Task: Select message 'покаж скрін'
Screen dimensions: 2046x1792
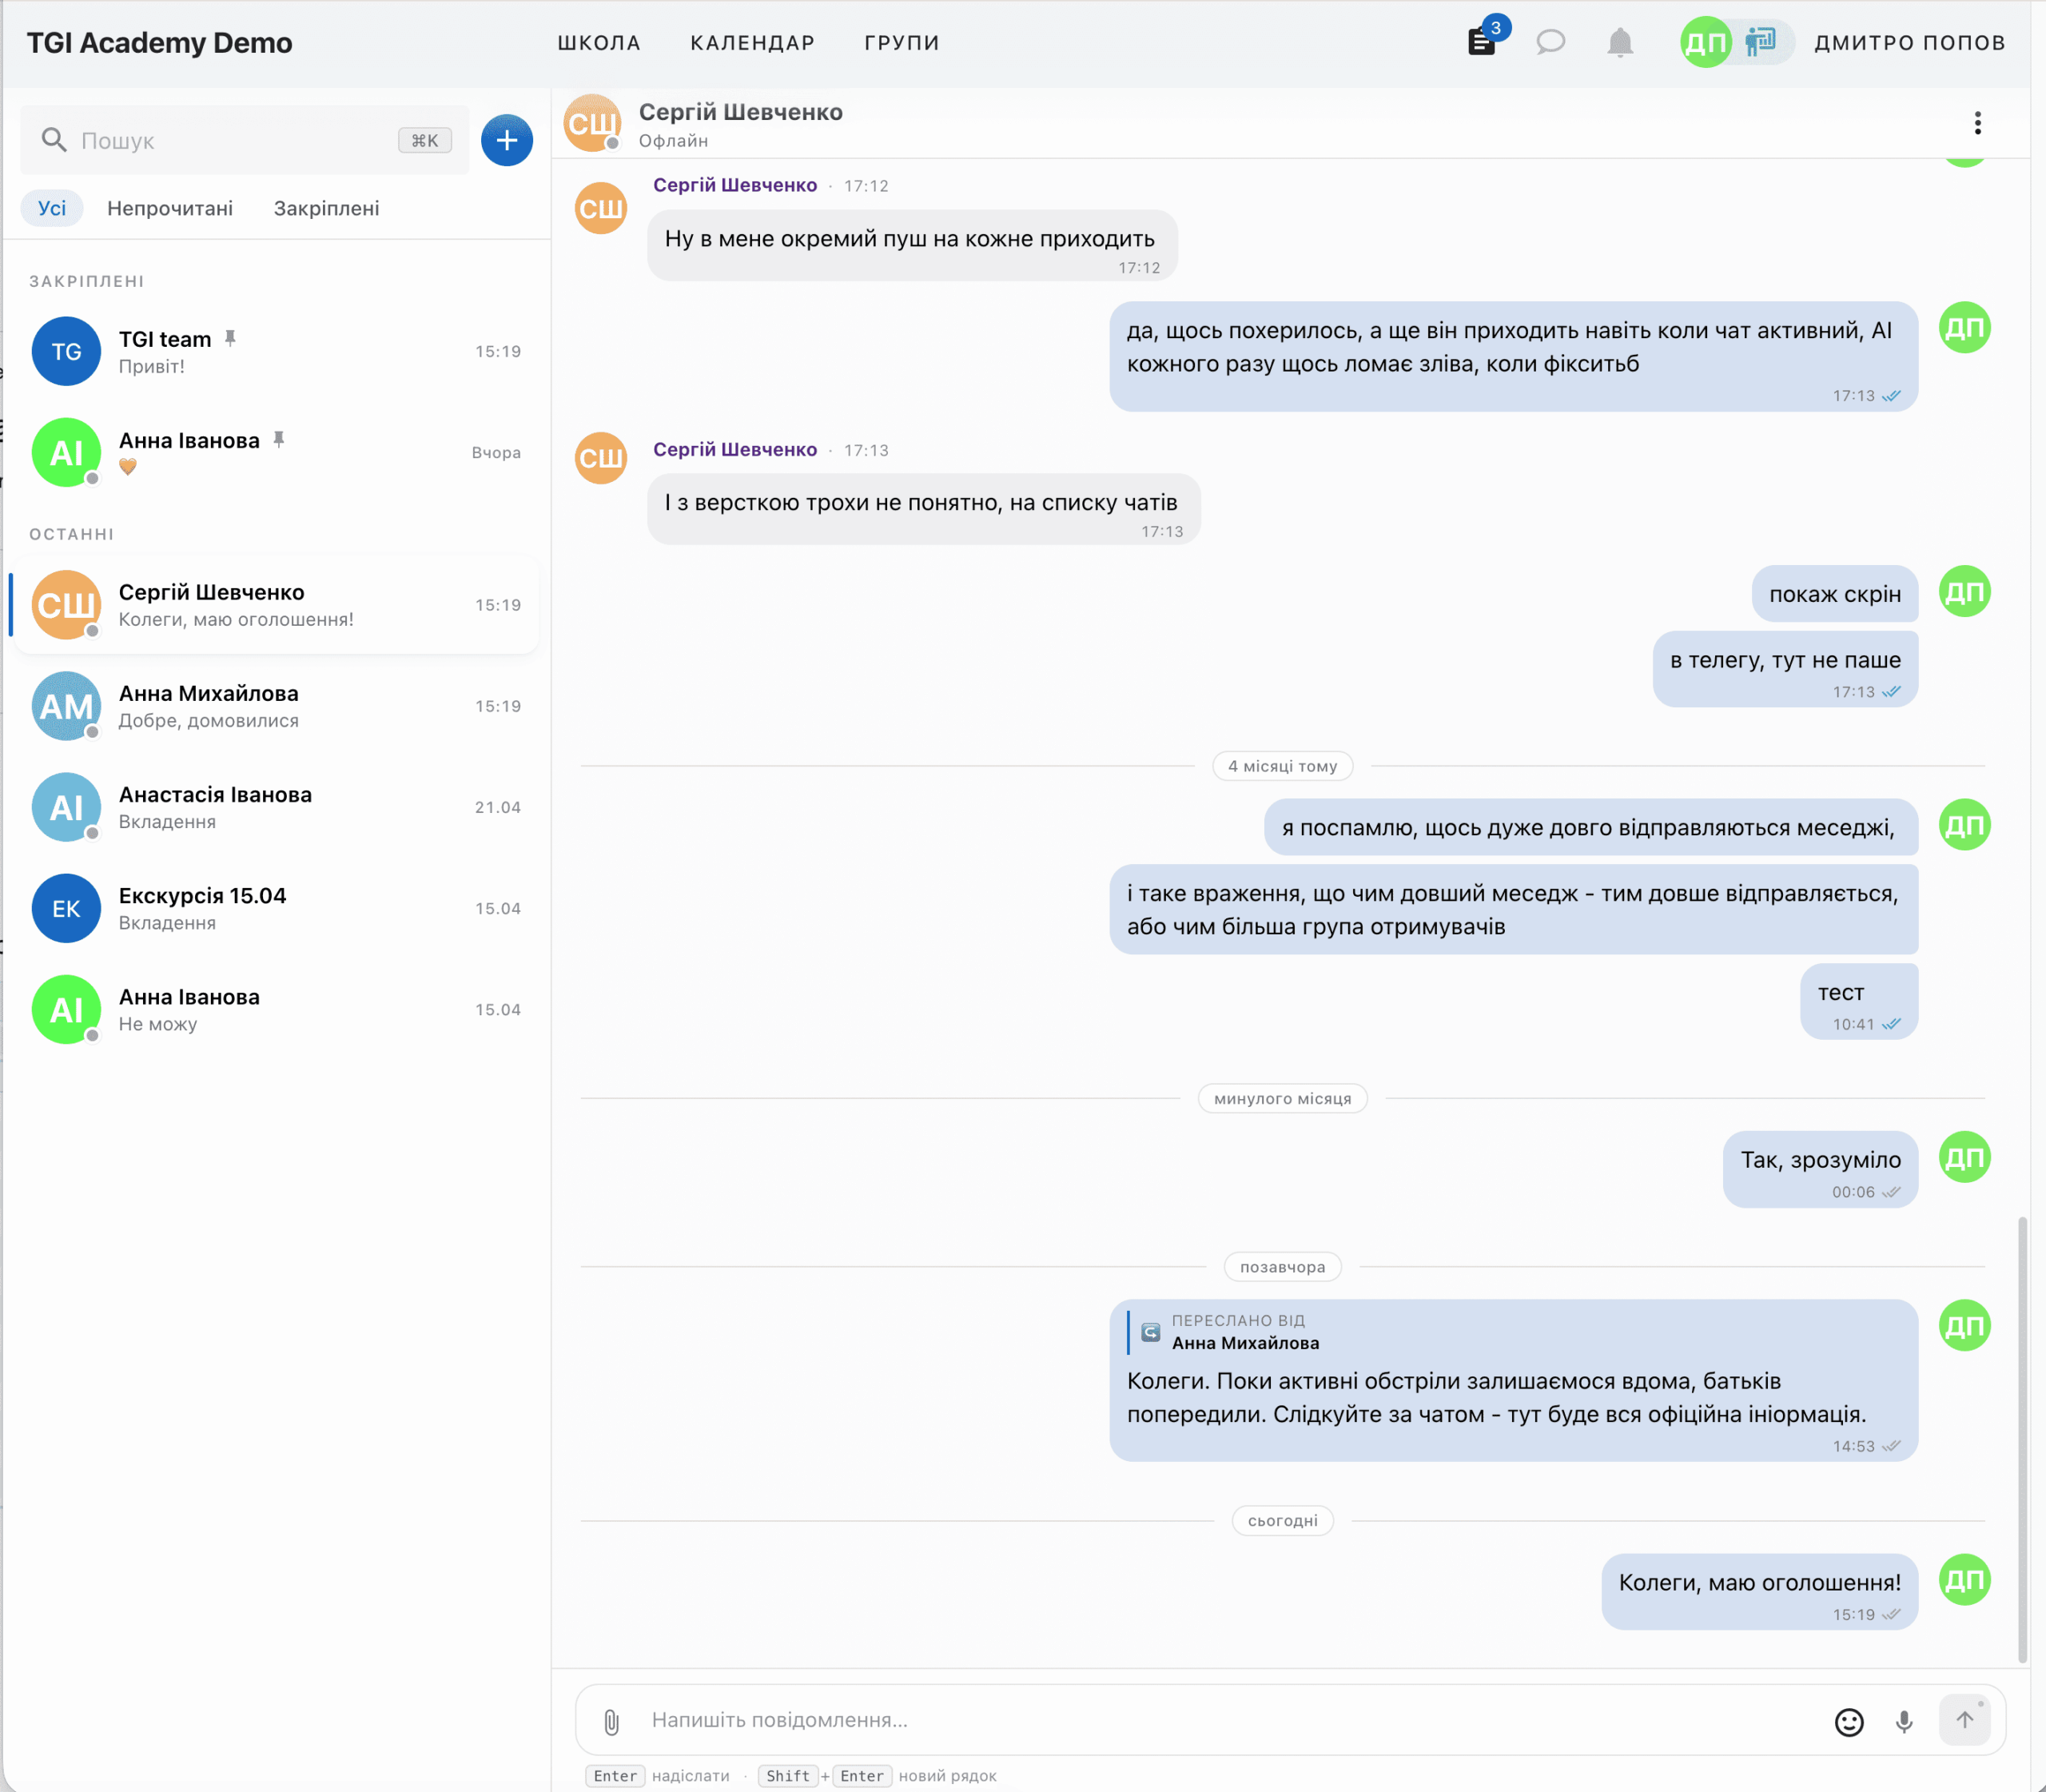Action: click(x=1835, y=594)
